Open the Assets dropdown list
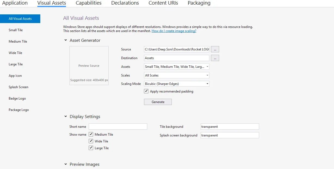The height and width of the screenshot is (169, 334). coord(177,67)
